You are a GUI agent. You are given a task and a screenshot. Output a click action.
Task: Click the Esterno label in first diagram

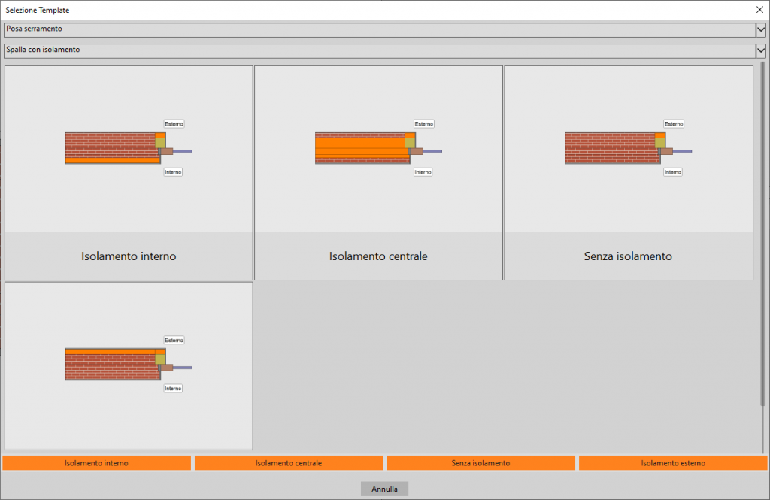[174, 124]
